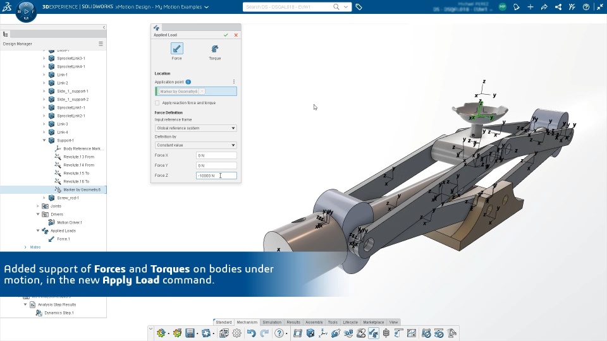Open the network collaboration icon in top bar

[x=558, y=7]
